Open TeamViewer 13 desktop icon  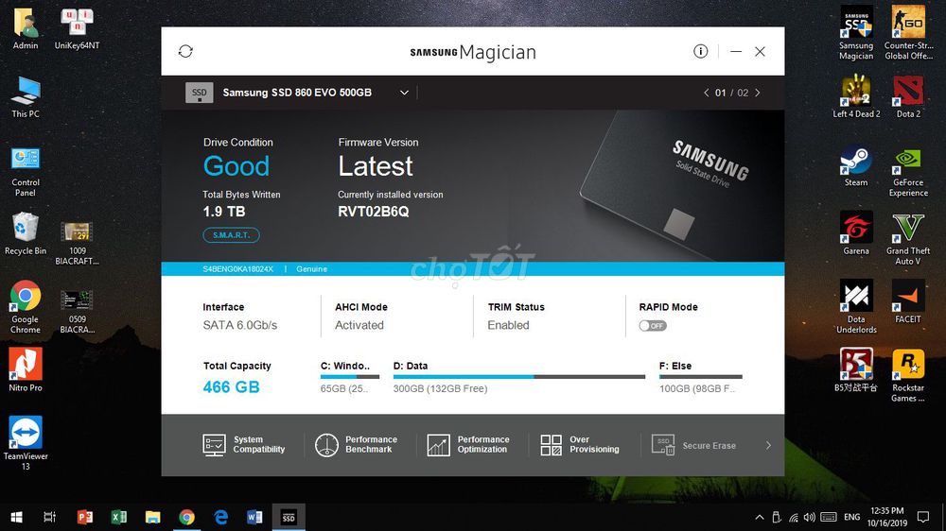[26, 442]
